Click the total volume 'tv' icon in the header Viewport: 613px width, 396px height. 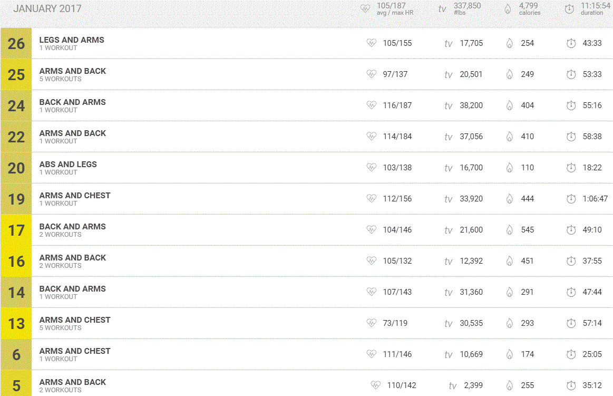(442, 9)
